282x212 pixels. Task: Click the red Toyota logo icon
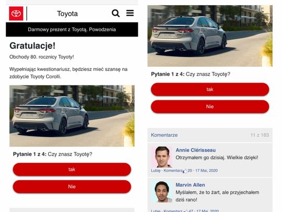pyautogui.click(x=16, y=14)
